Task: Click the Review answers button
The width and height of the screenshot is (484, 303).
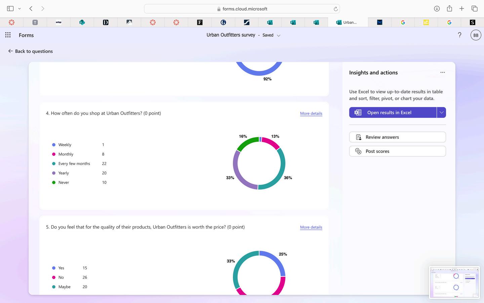Action: [x=397, y=137]
